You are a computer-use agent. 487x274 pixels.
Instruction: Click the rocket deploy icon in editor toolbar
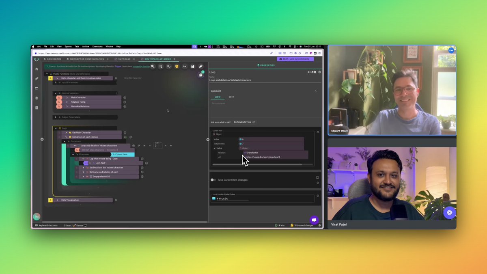click(x=200, y=66)
